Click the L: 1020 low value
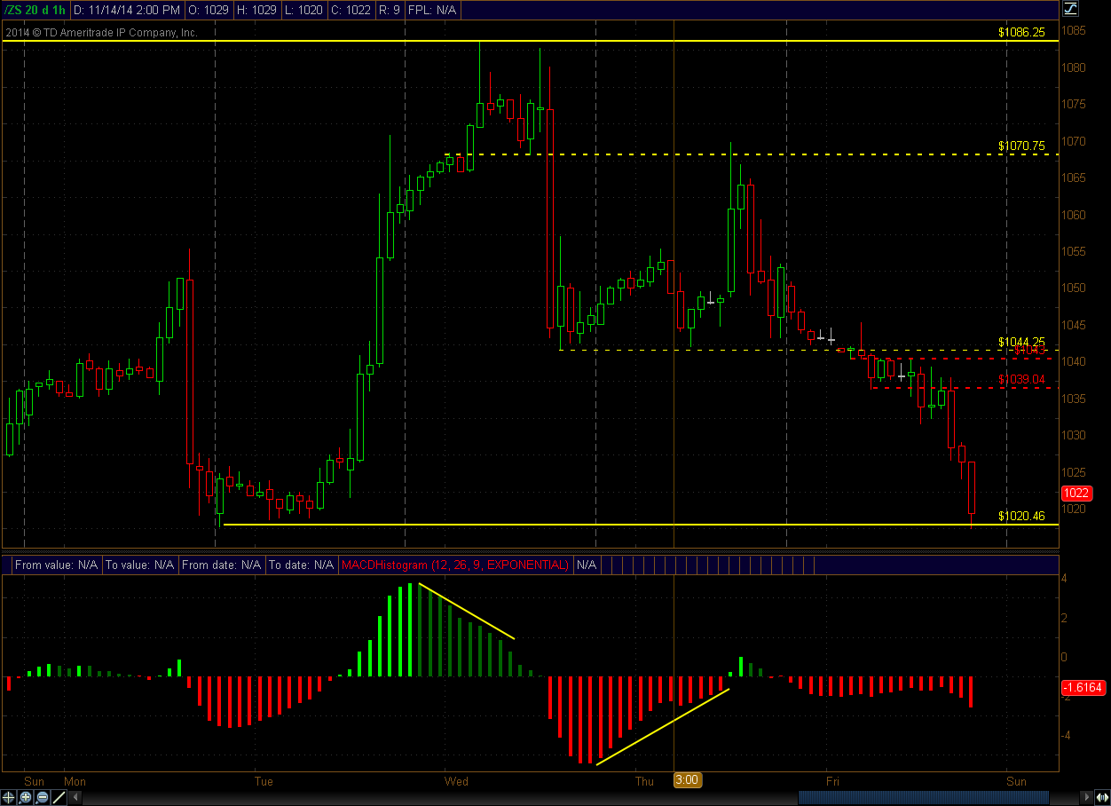Image resolution: width=1111 pixels, height=806 pixels. tap(304, 10)
